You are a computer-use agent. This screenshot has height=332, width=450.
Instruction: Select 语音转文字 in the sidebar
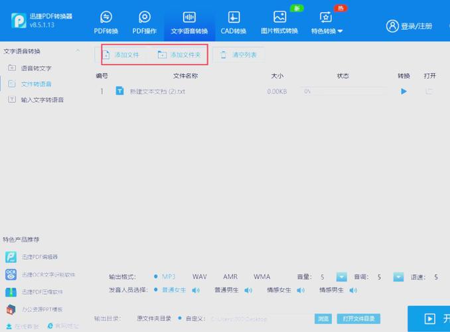click(36, 68)
